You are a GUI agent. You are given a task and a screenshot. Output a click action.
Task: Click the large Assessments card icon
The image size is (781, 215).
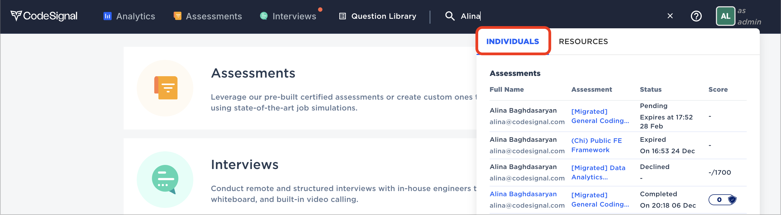coord(165,88)
